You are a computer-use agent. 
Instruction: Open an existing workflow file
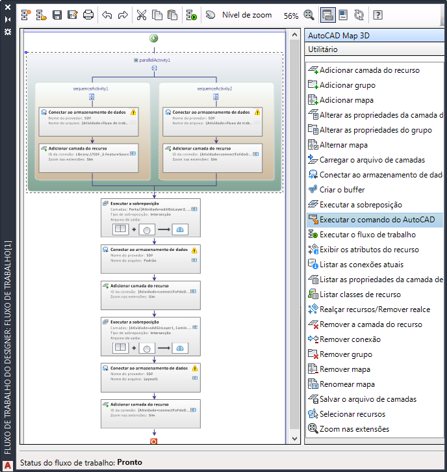41,15
